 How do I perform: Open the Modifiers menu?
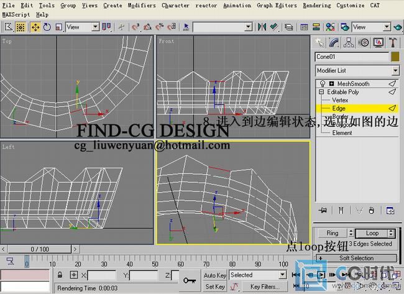(142, 5)
